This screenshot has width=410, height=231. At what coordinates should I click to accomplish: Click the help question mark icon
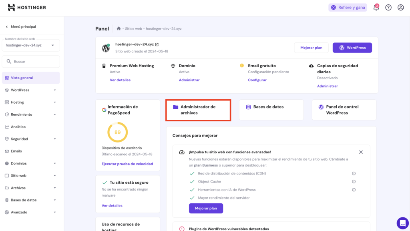click(388, 7)
